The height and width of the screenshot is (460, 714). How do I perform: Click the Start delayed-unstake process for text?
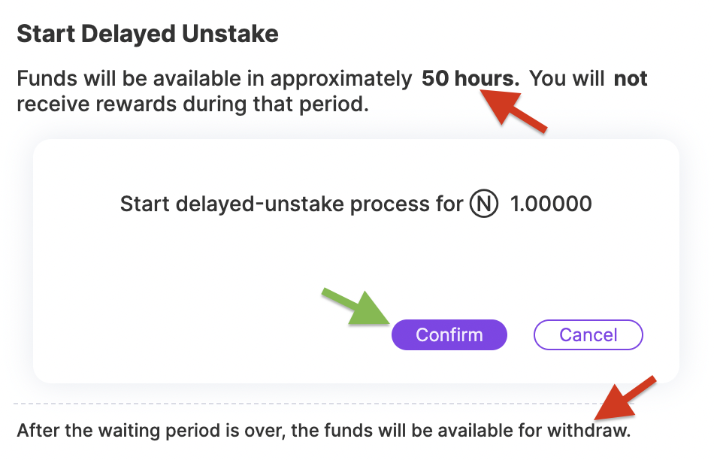[x=292, y=204]
